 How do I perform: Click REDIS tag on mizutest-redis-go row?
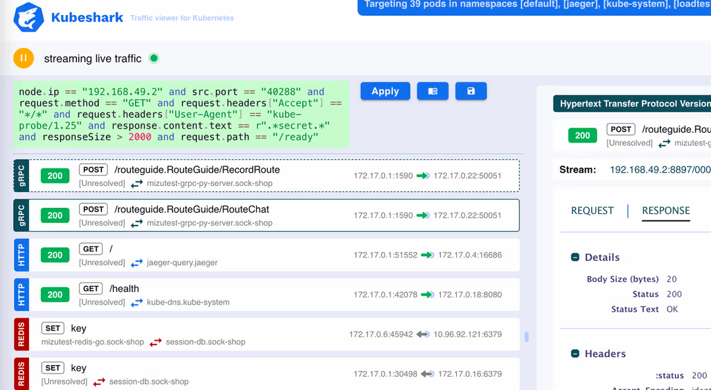point(21,334)
